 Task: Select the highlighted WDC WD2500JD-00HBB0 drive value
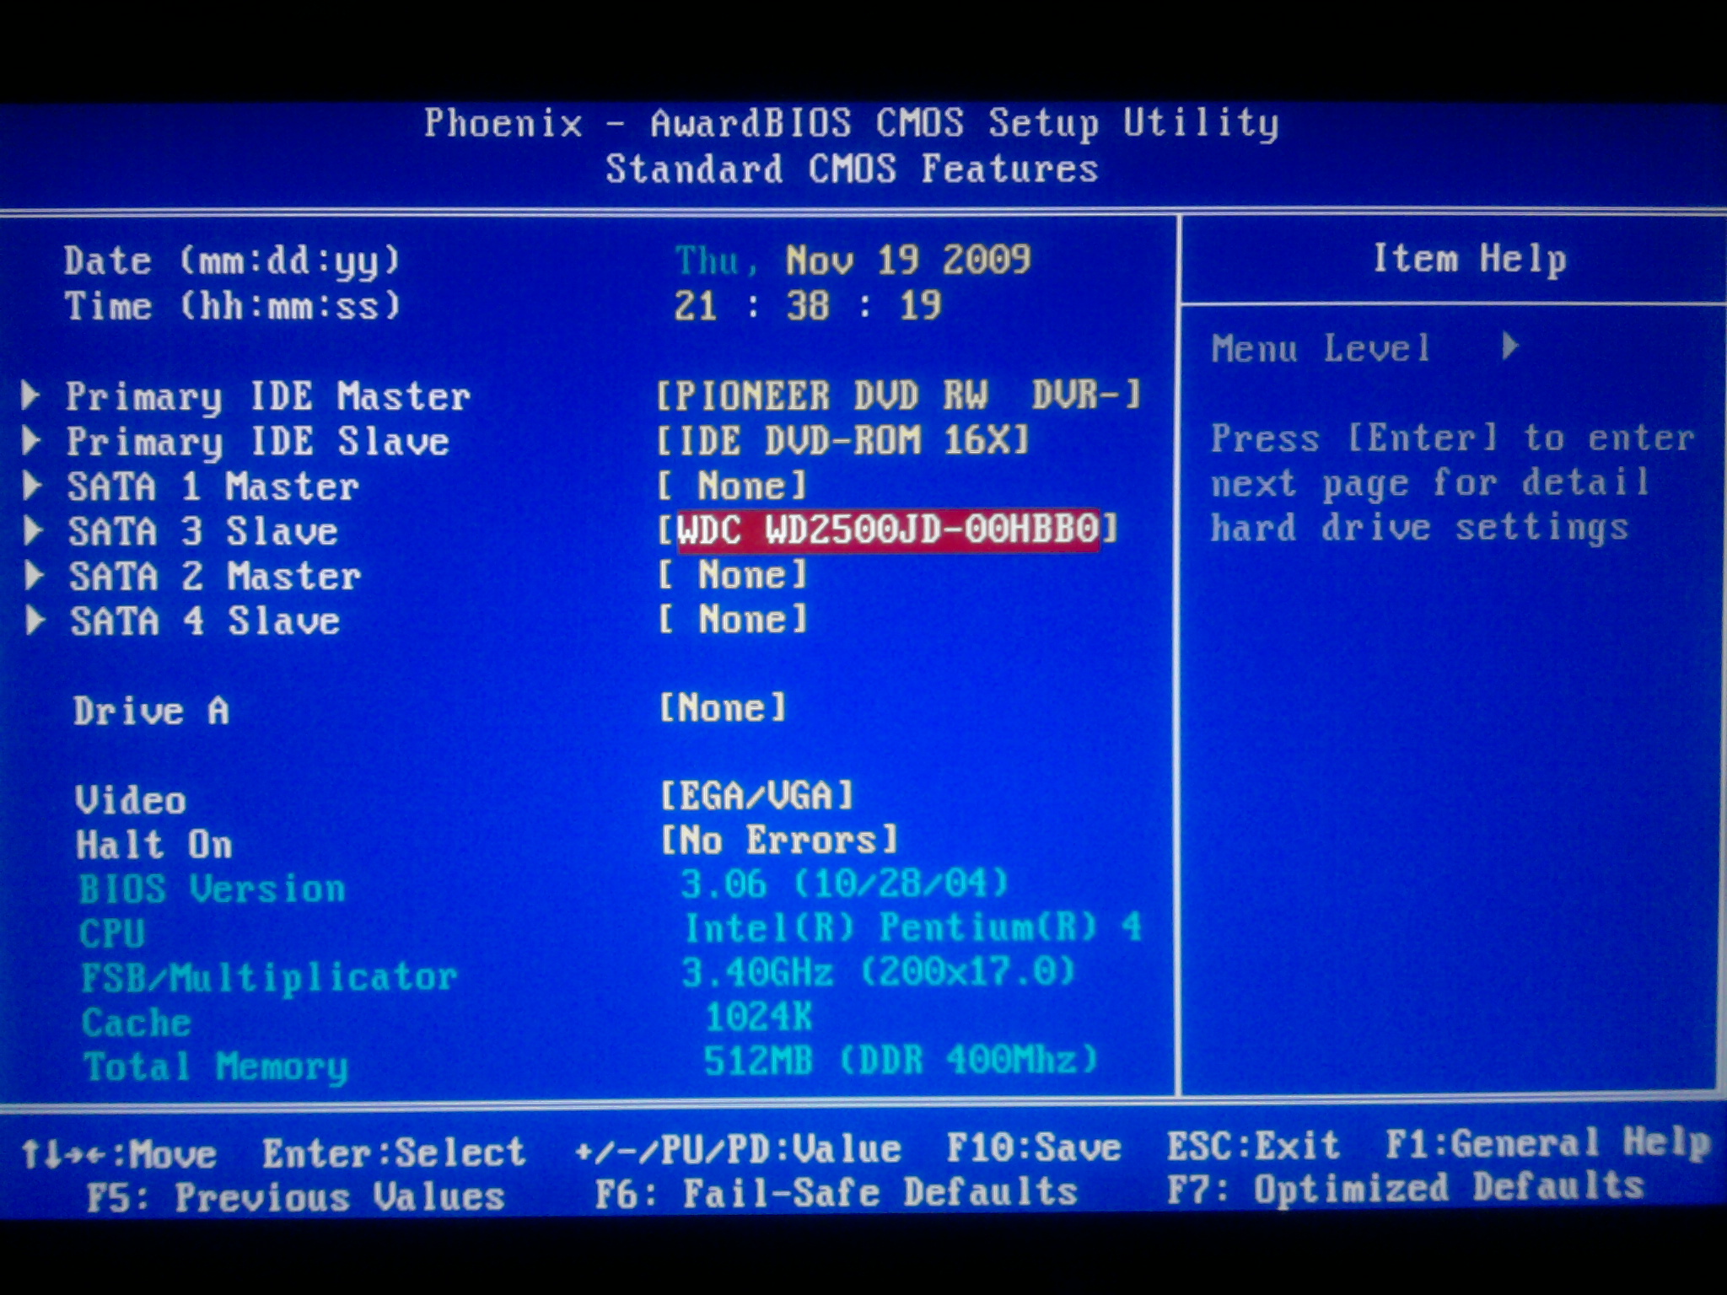(888, 529)
